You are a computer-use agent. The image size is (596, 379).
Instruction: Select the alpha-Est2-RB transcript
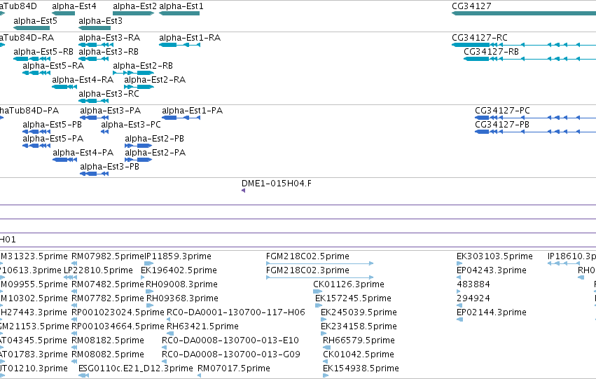(133, 73)
